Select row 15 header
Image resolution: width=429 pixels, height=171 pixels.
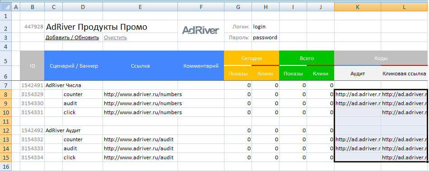click(6, 157)
